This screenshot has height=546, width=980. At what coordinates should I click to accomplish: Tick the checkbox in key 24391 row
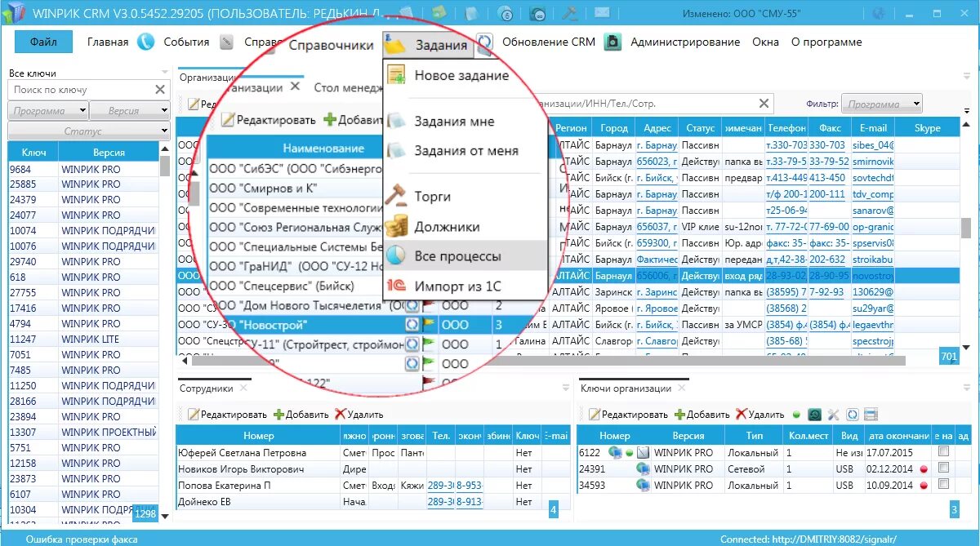944,468
